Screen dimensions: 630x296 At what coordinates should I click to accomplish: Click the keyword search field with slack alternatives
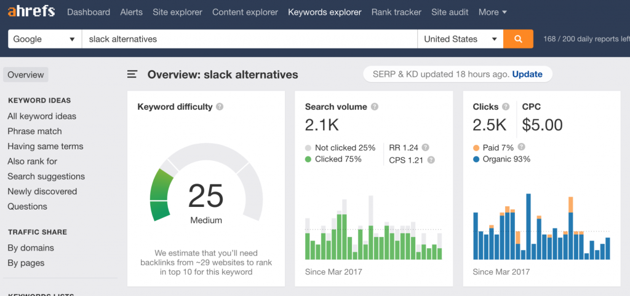point(250,39)
